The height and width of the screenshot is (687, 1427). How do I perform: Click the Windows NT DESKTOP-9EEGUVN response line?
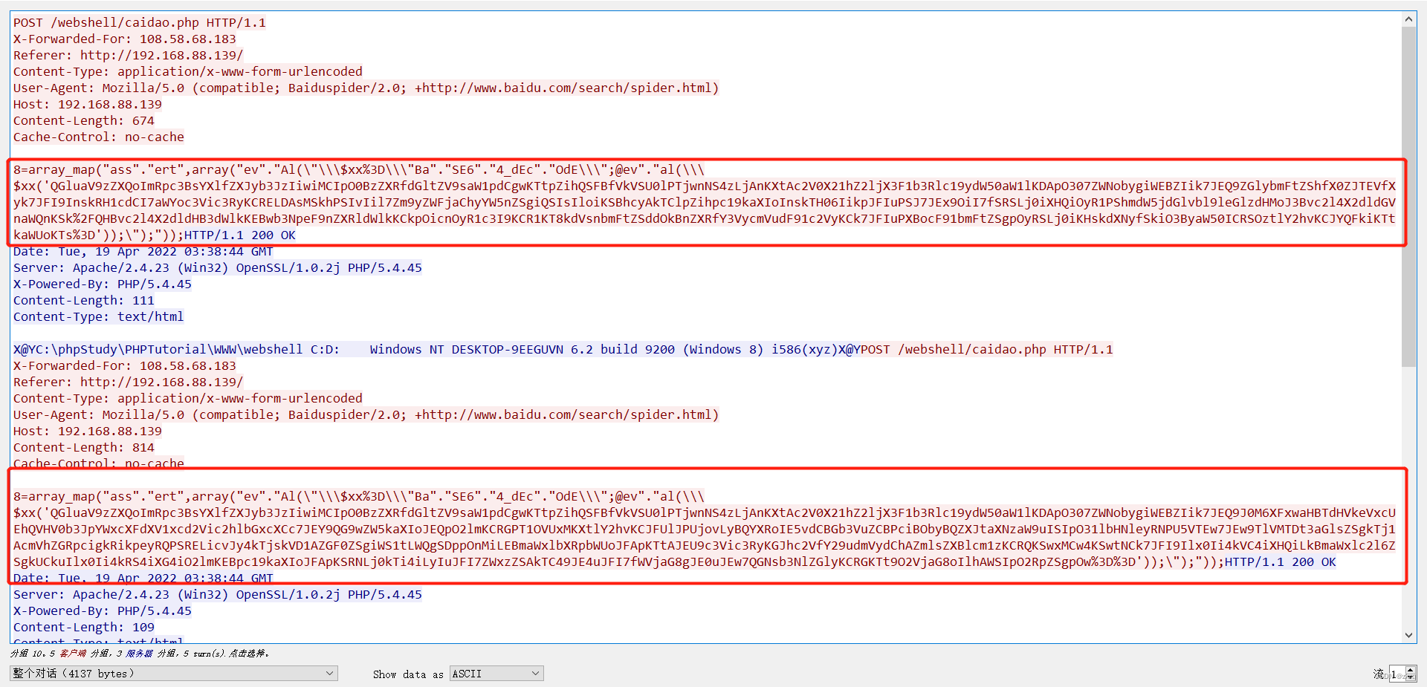[x=563, y=349]
